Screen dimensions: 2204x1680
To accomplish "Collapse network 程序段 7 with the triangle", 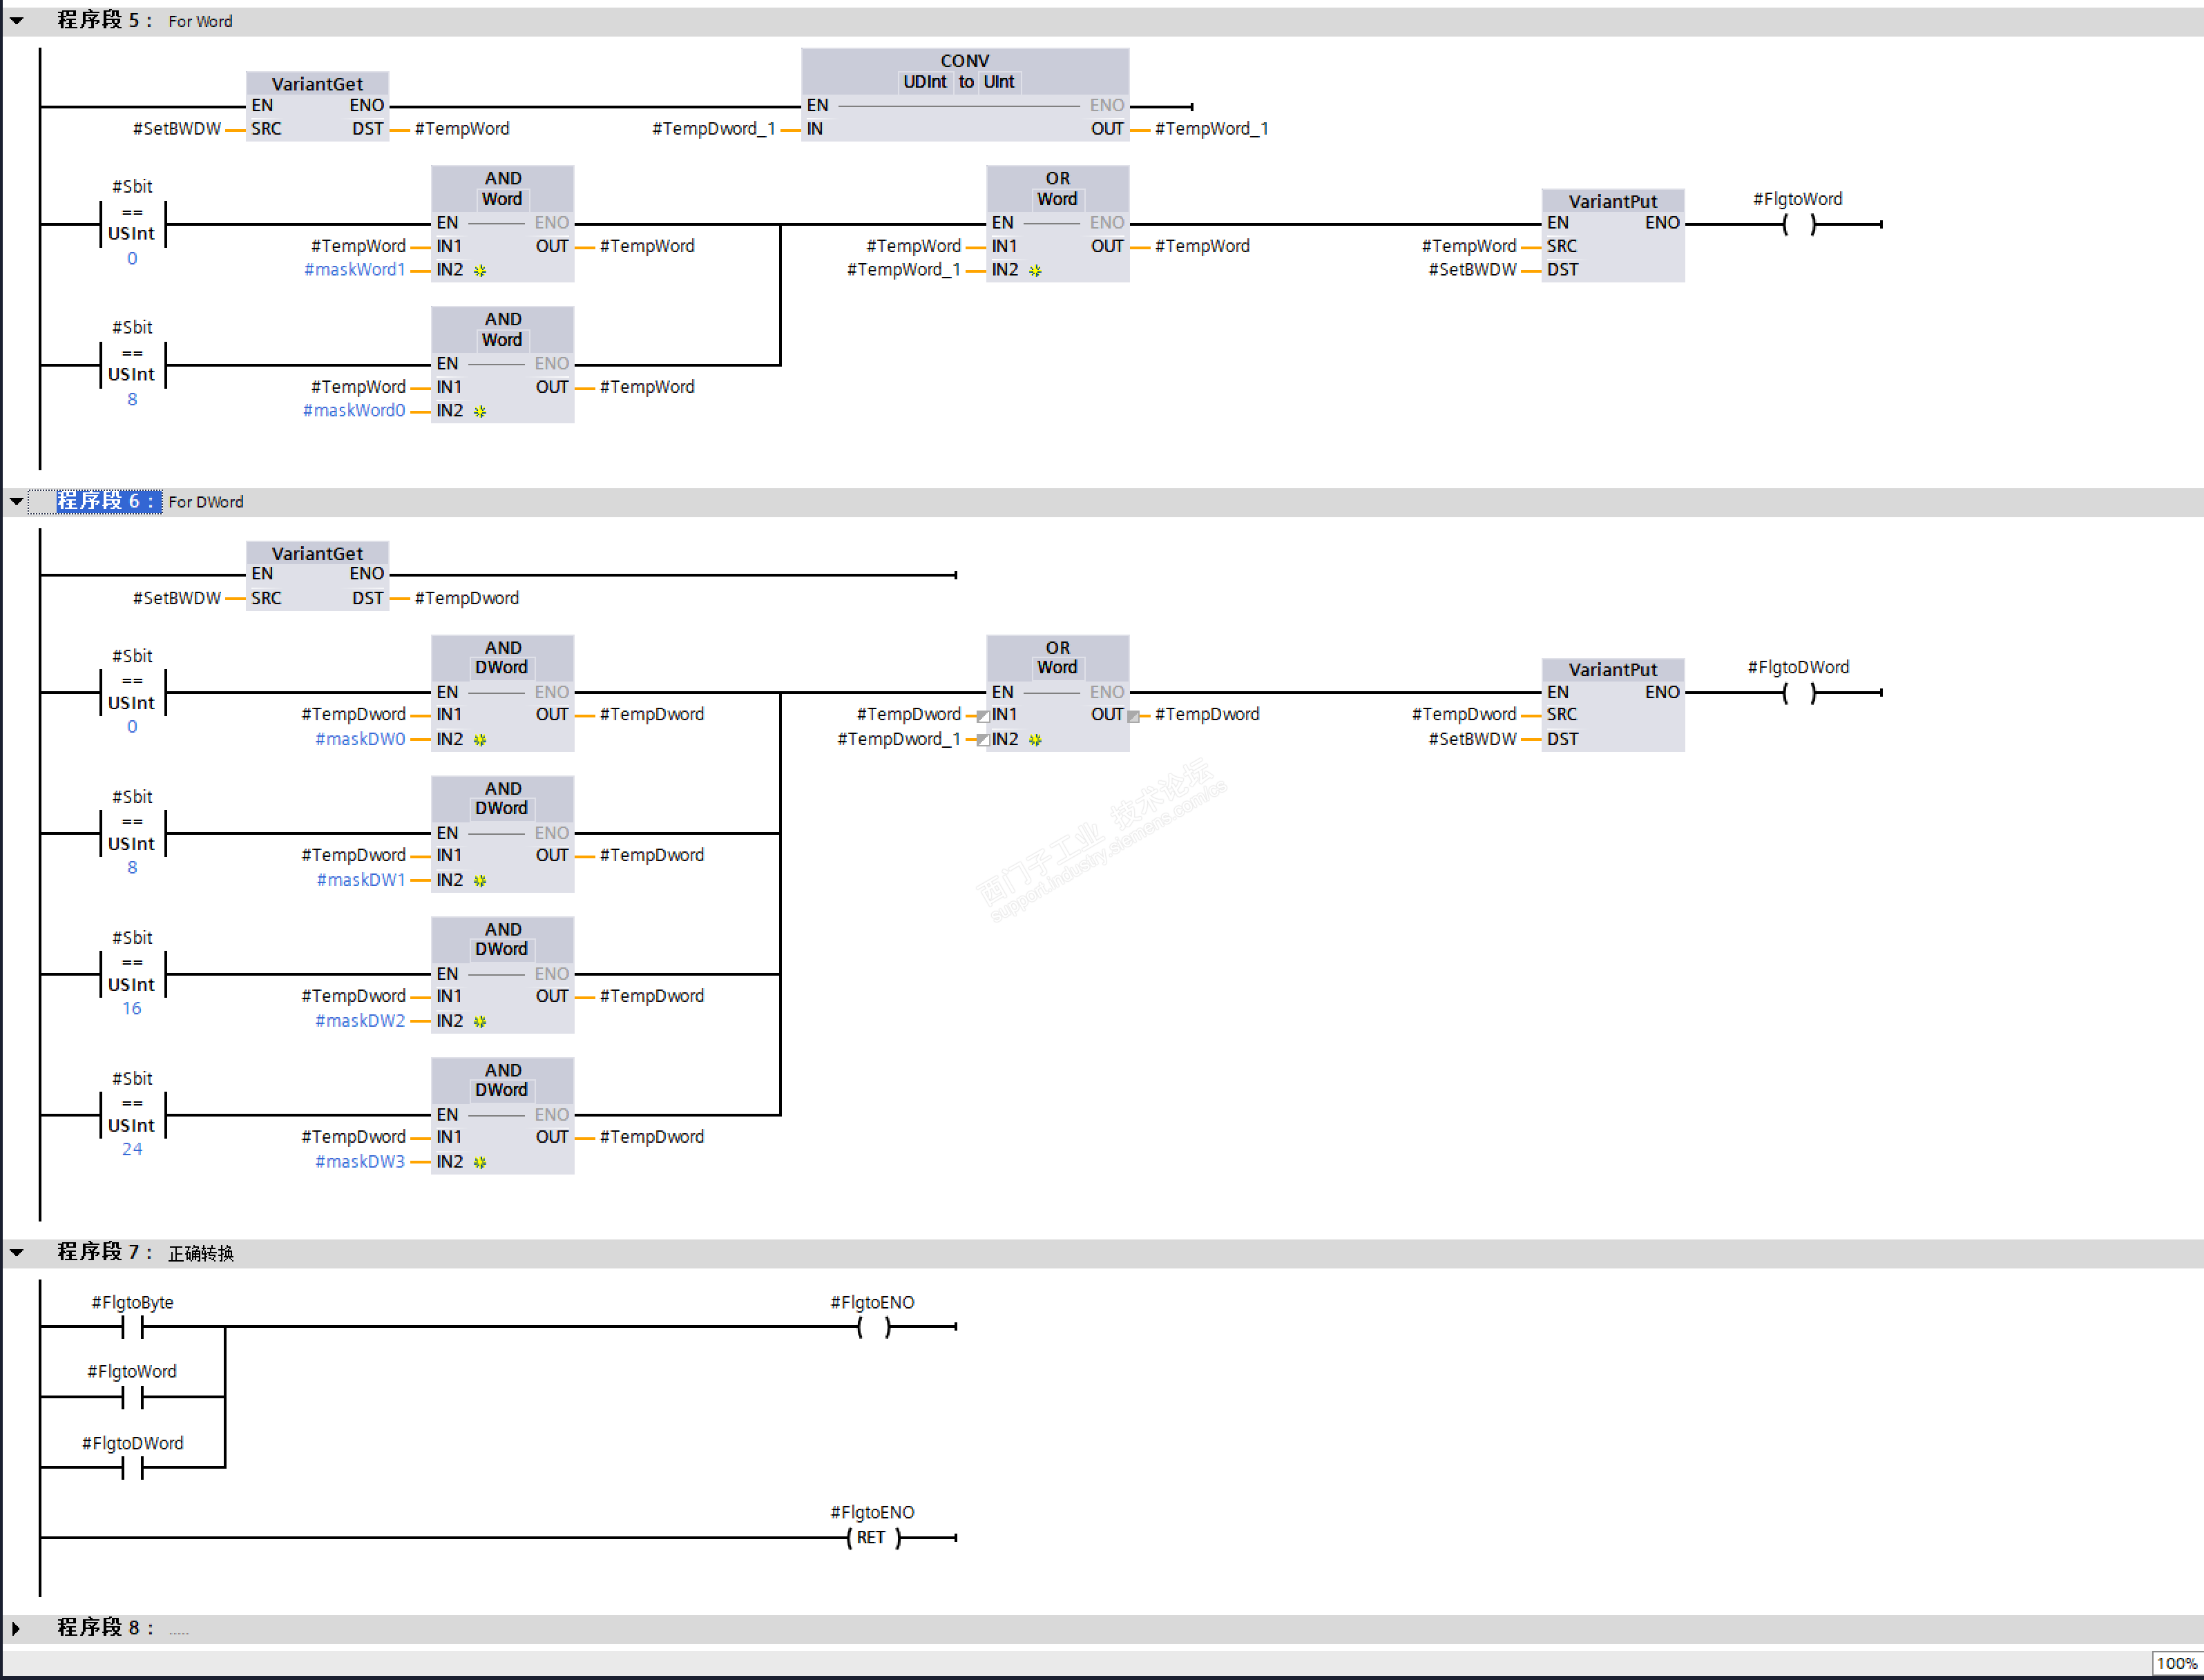I will pyautogui.click(x=17, y=1252).
